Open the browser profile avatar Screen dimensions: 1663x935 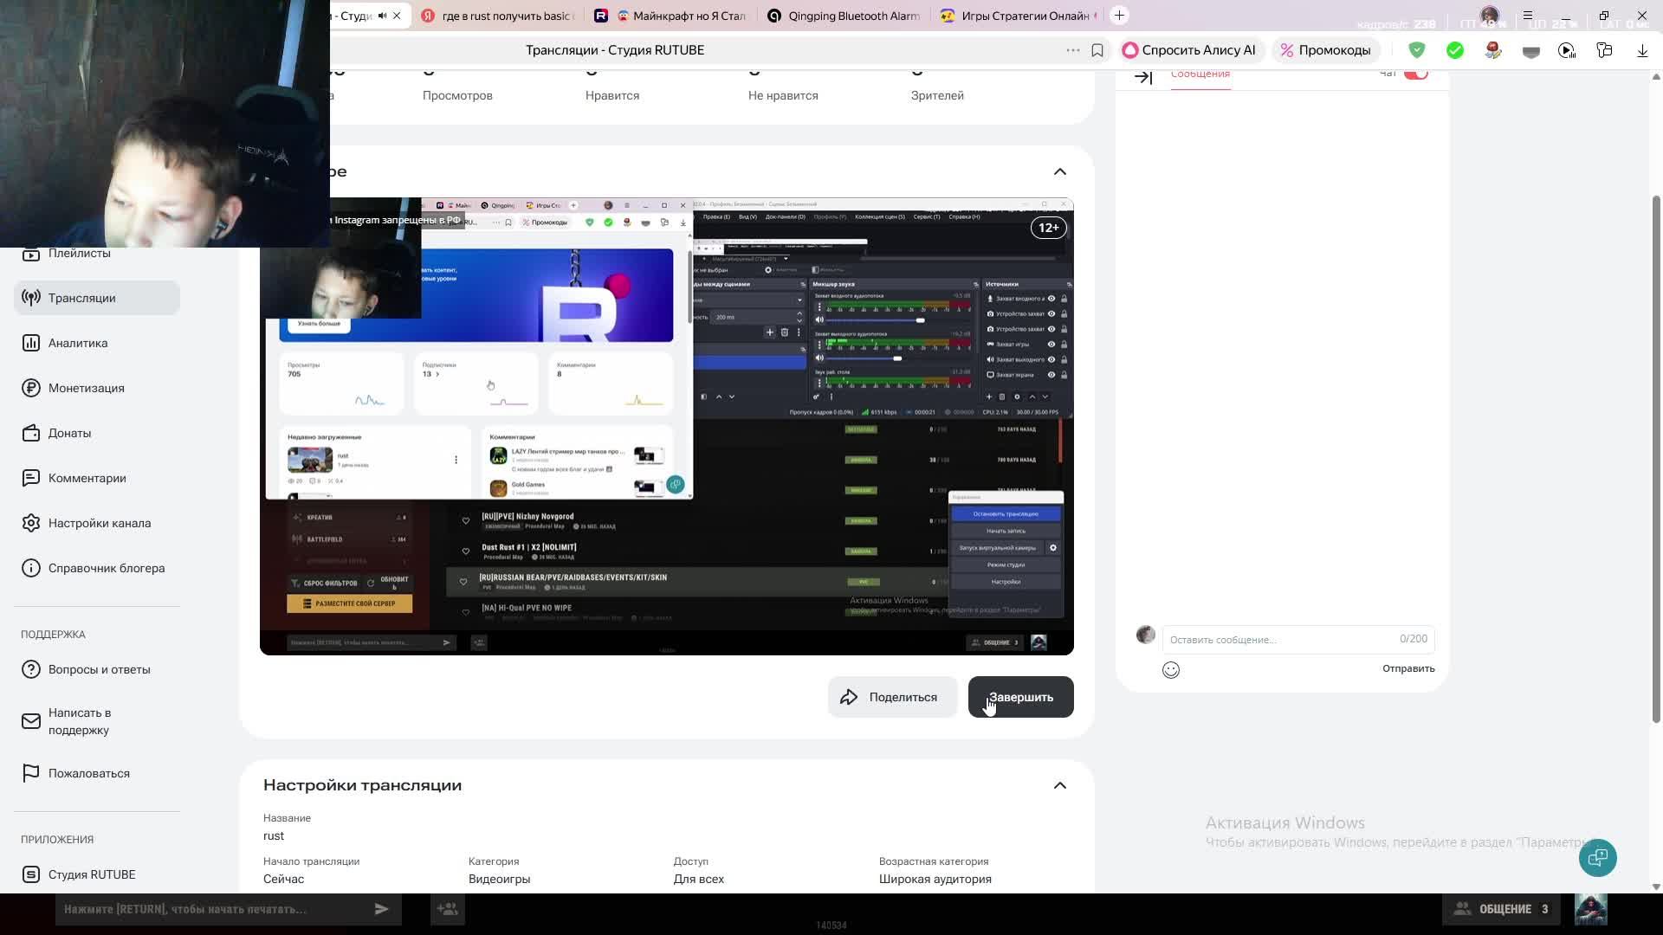click(1490, 16)
